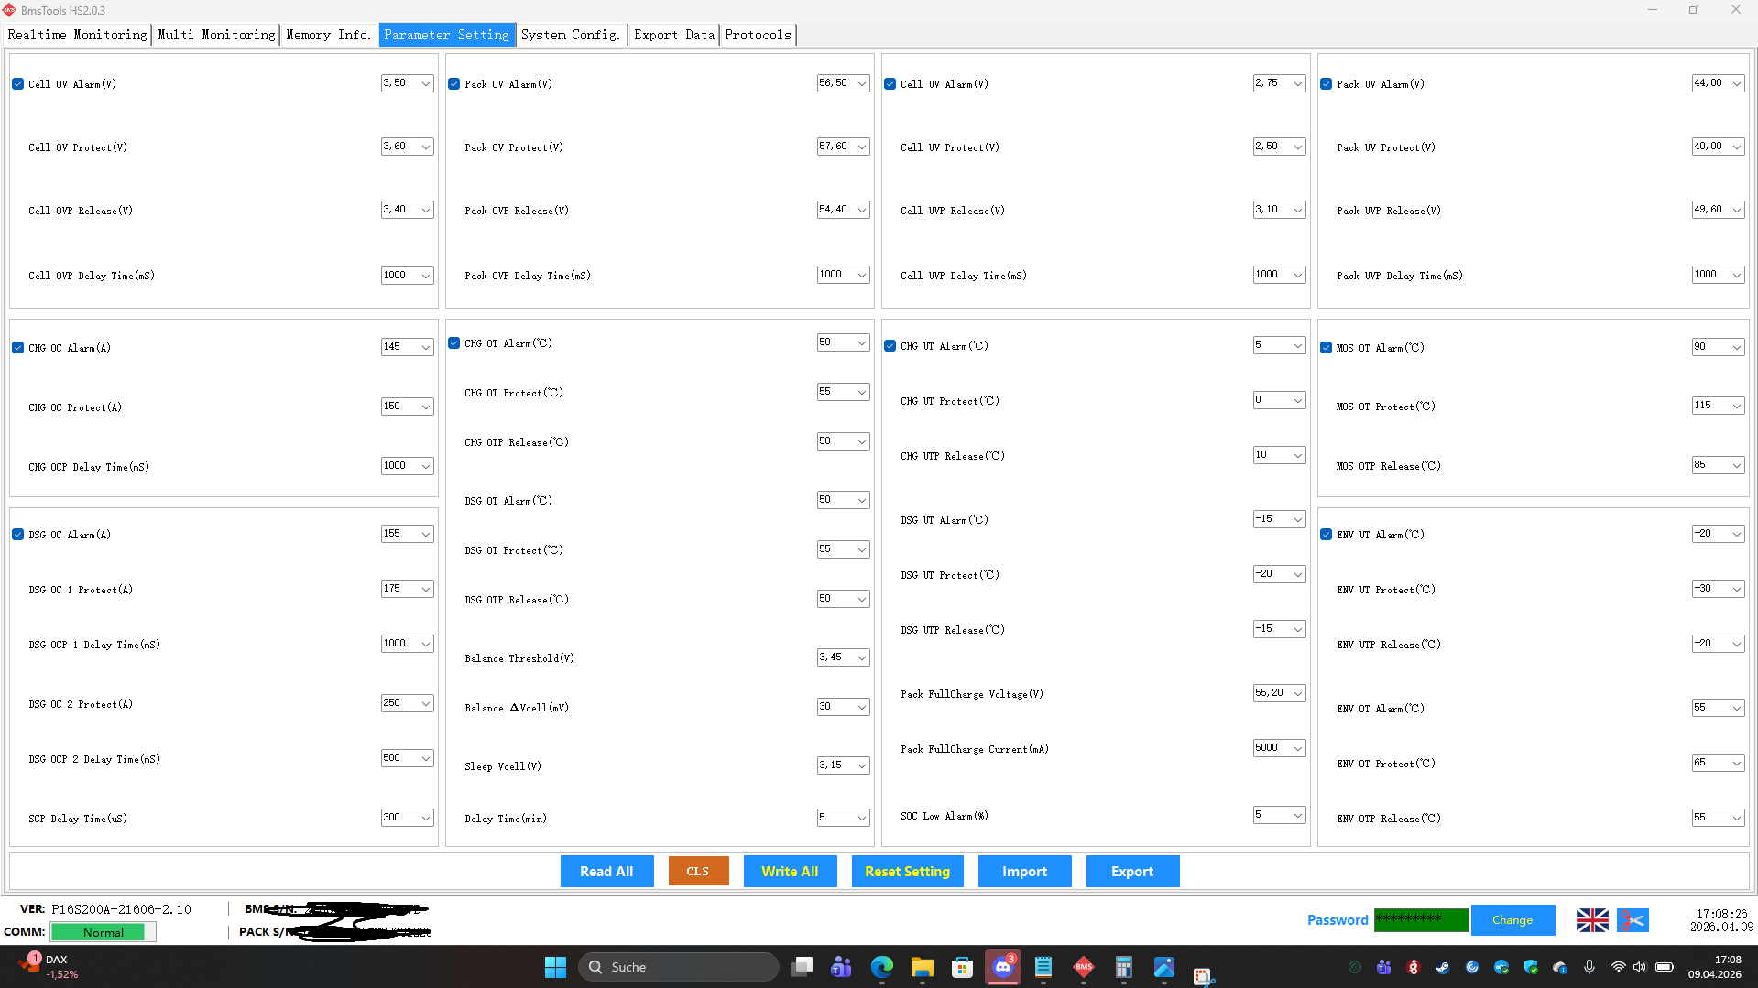Disable the DSG OC Alarm checkbox
Image resolution: width=1758 pixels, height=988 pixels.
[18, 535]
